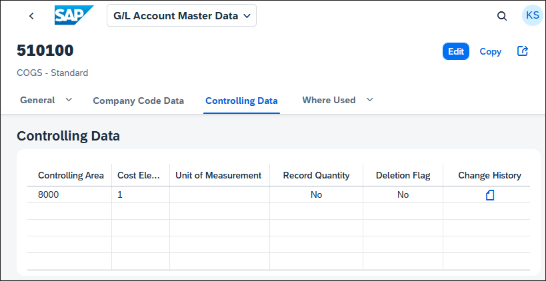Select the Controlling Data tab

click(x=241, y=101)
